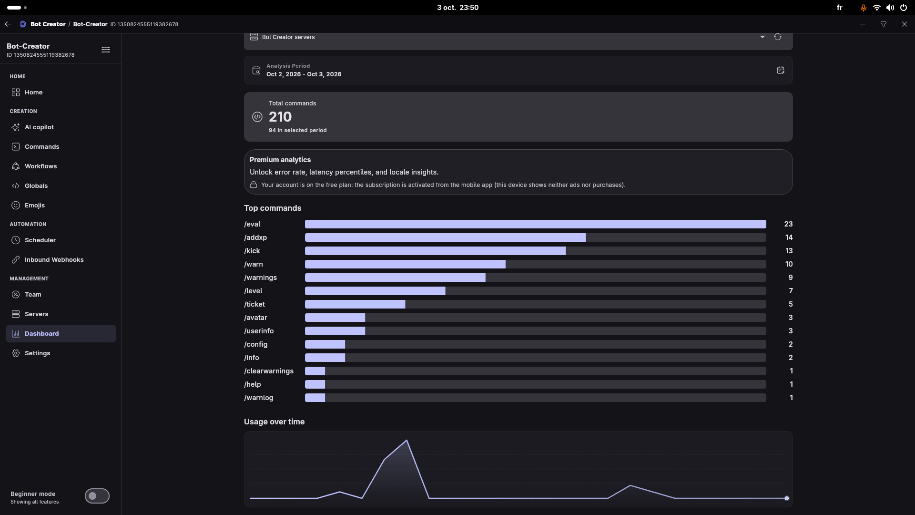Open Team from sidebar
This screenshot has height=515, width=915.
61,295
